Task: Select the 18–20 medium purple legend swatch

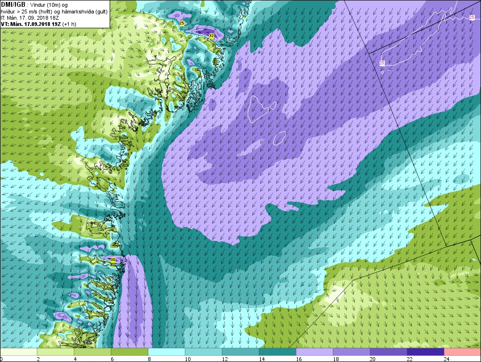Action: pyautogui.click(x=352, y=352)
